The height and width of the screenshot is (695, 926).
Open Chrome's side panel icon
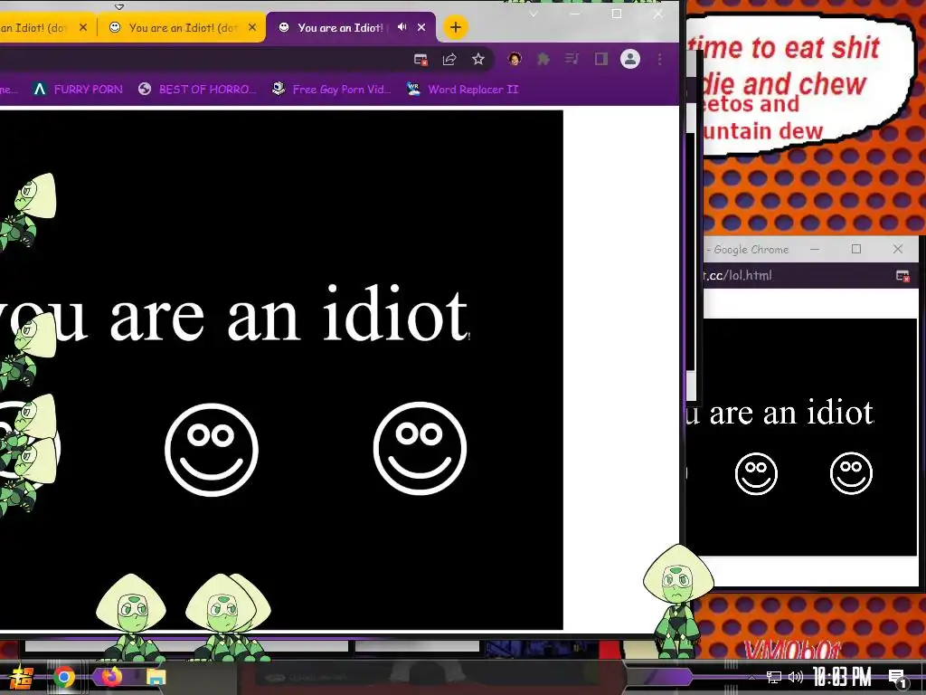pos(601,59)
